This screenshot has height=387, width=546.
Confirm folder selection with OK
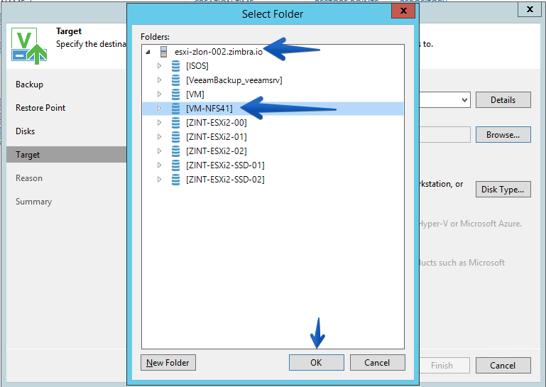(316, 363)
